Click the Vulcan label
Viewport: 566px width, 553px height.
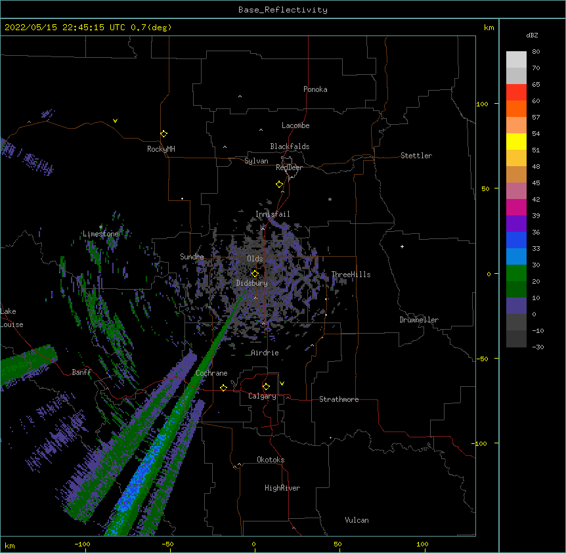point(357,520)
